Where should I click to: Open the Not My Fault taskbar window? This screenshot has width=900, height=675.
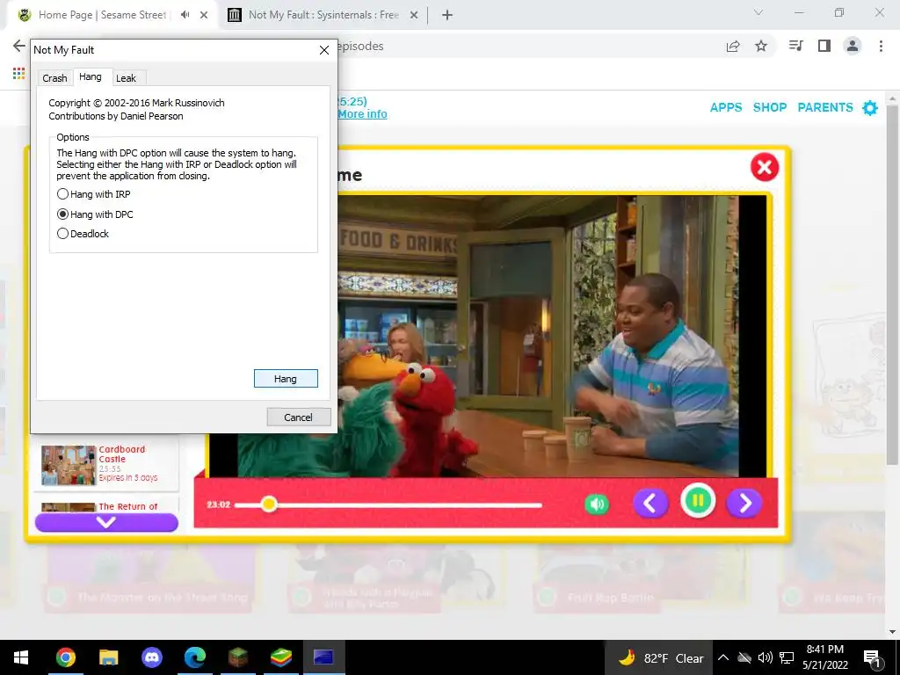click(x=323, y=657)
